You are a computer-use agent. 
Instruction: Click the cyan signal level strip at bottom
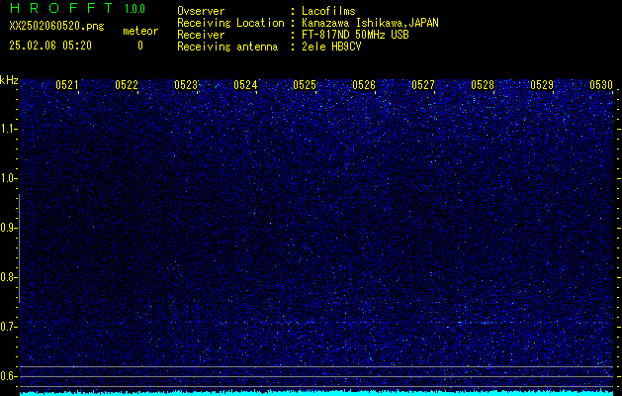(x=316, y=393)
